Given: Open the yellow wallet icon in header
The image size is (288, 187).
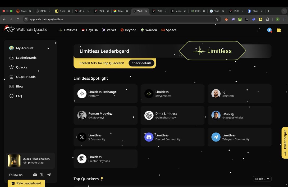Looking at the screenshot, I should tap(279, 30).
